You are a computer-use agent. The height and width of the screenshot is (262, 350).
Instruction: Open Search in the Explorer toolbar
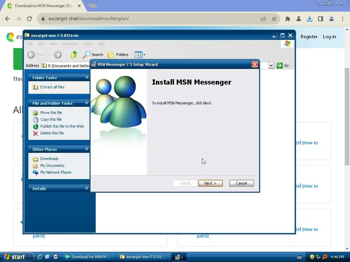point(93,55)
